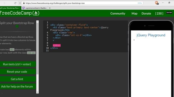
Task: Click the </div> on line 6
Action: coord(57,38)
